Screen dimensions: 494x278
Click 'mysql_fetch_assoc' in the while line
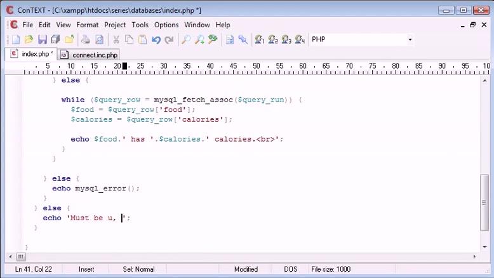tap(193, 100)
